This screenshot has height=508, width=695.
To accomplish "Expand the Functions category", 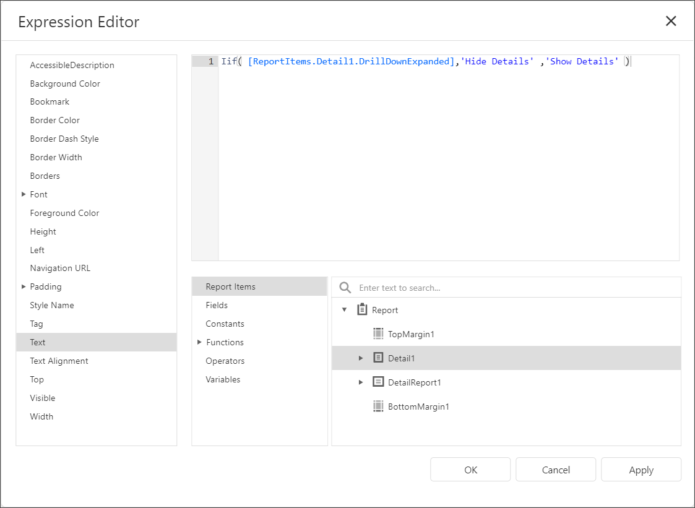I will point(199,342).
